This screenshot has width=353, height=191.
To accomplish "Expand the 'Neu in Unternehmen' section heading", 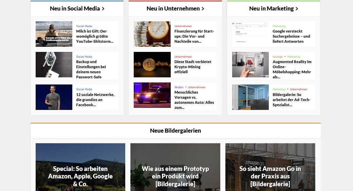I will point(175,8).
